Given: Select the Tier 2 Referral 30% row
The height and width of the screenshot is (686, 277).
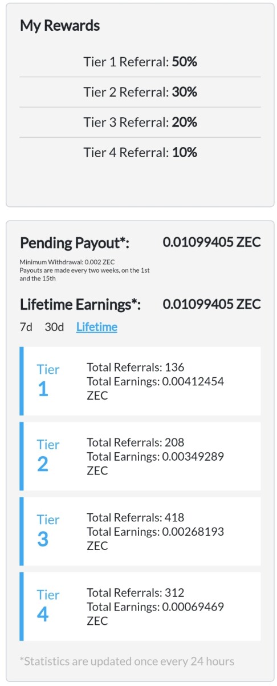Looking at the screenshot, I should click(140, 92).
